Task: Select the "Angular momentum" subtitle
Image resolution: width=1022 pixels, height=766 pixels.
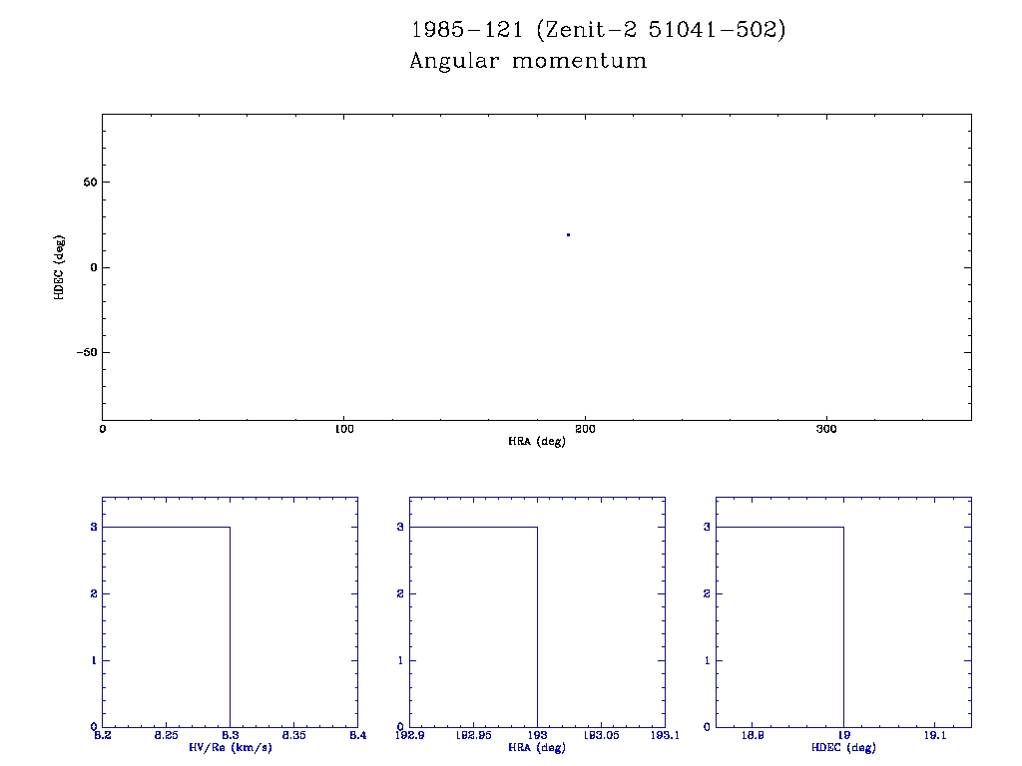Action: point(528,61)
